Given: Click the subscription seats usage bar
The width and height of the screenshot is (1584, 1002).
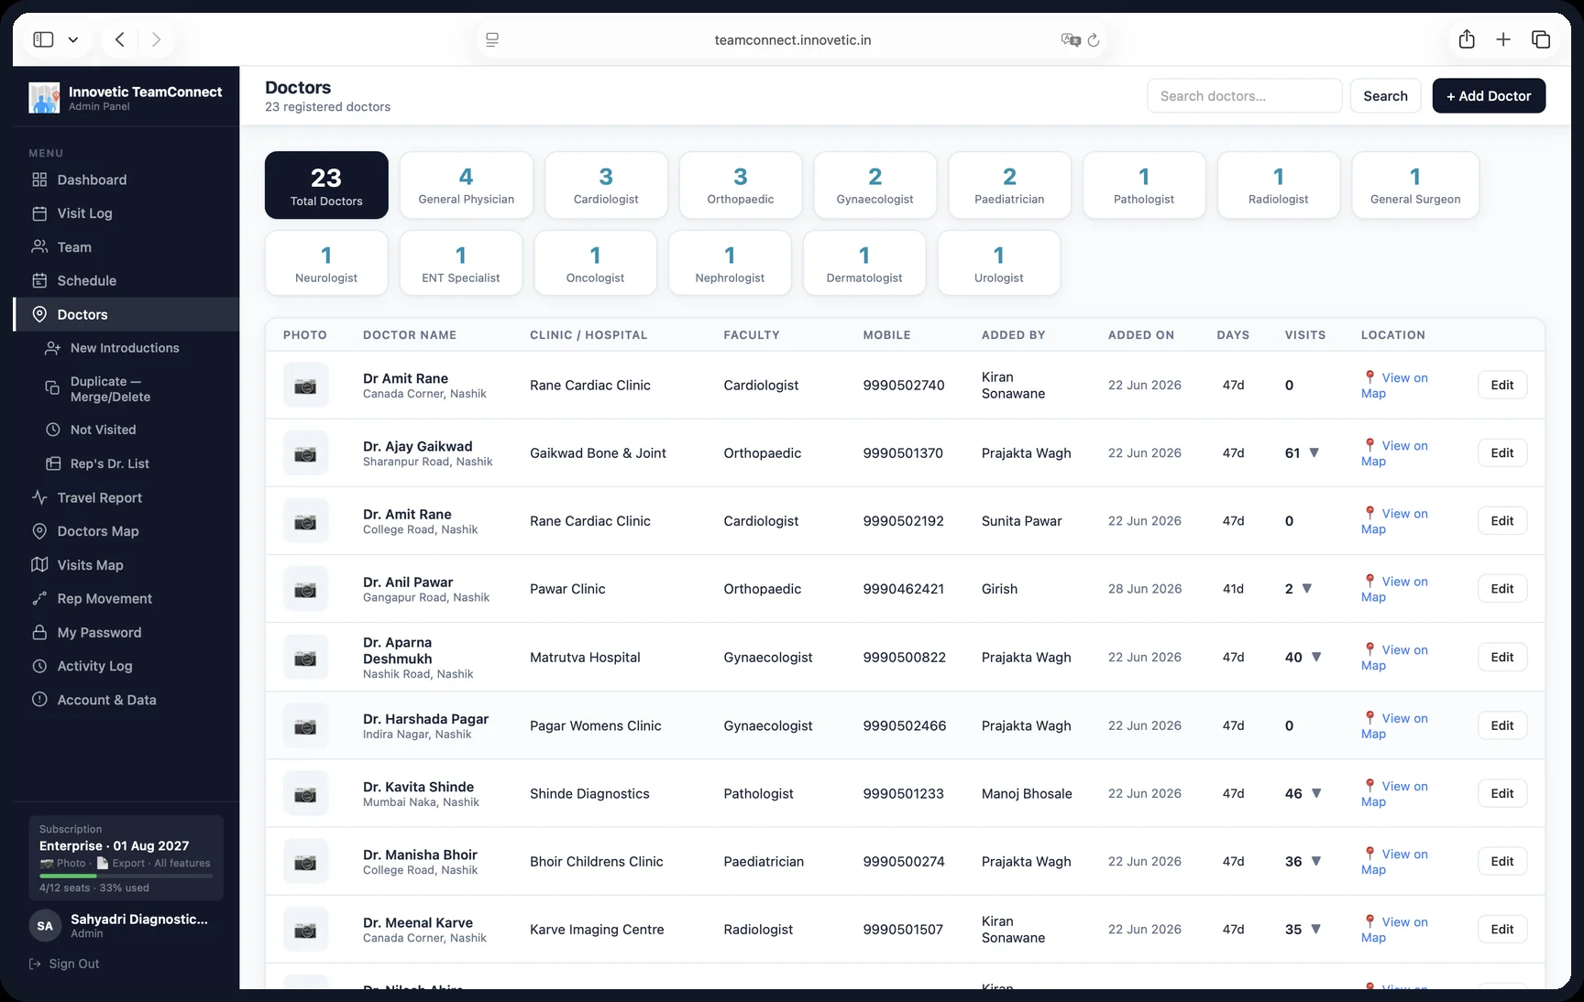Looking at the screenshot, I should pyautogui.click(x=126, y=876).
